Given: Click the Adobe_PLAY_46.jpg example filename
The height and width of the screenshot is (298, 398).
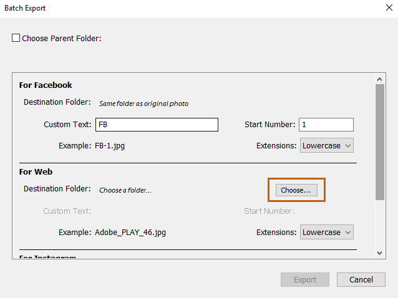Looking at the screenshot, I should click(130, 233).
